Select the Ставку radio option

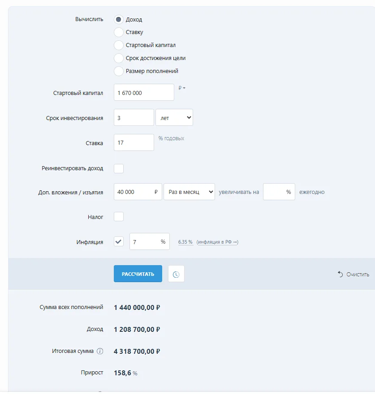(119, 32)
